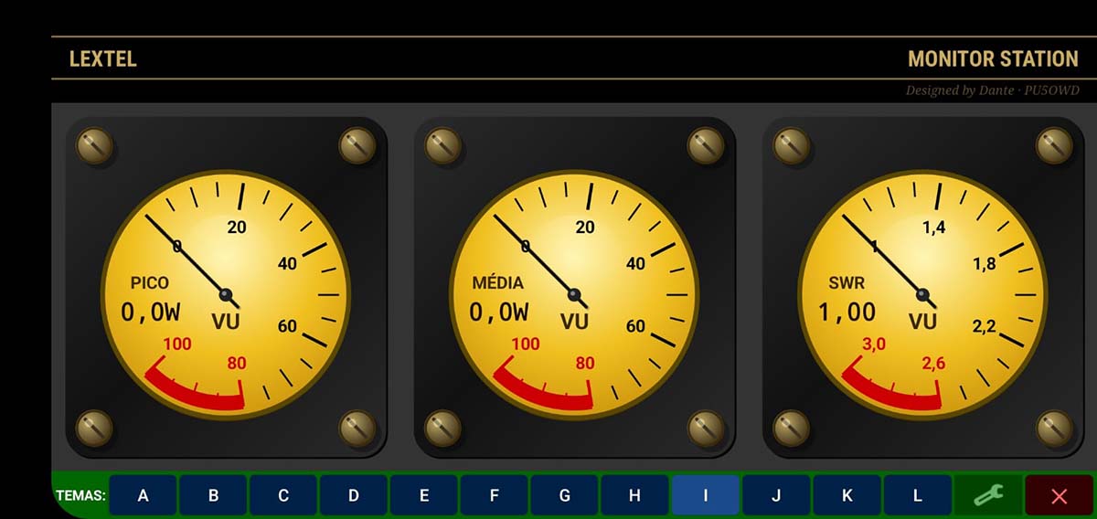Screen dimensions: 1097x519
Task: Close the app with red X button
Action: [1059, 495]
